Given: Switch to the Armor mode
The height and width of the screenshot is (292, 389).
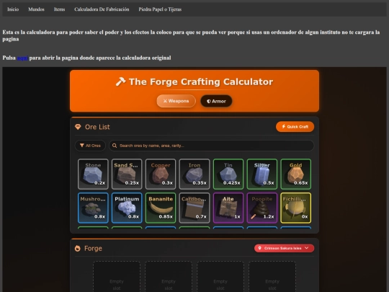Looking at the screenshot, I should 216,101.
